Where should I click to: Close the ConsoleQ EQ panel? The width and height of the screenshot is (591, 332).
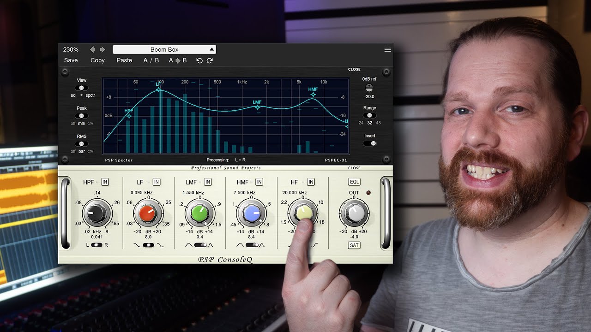[x=354, y=168]
